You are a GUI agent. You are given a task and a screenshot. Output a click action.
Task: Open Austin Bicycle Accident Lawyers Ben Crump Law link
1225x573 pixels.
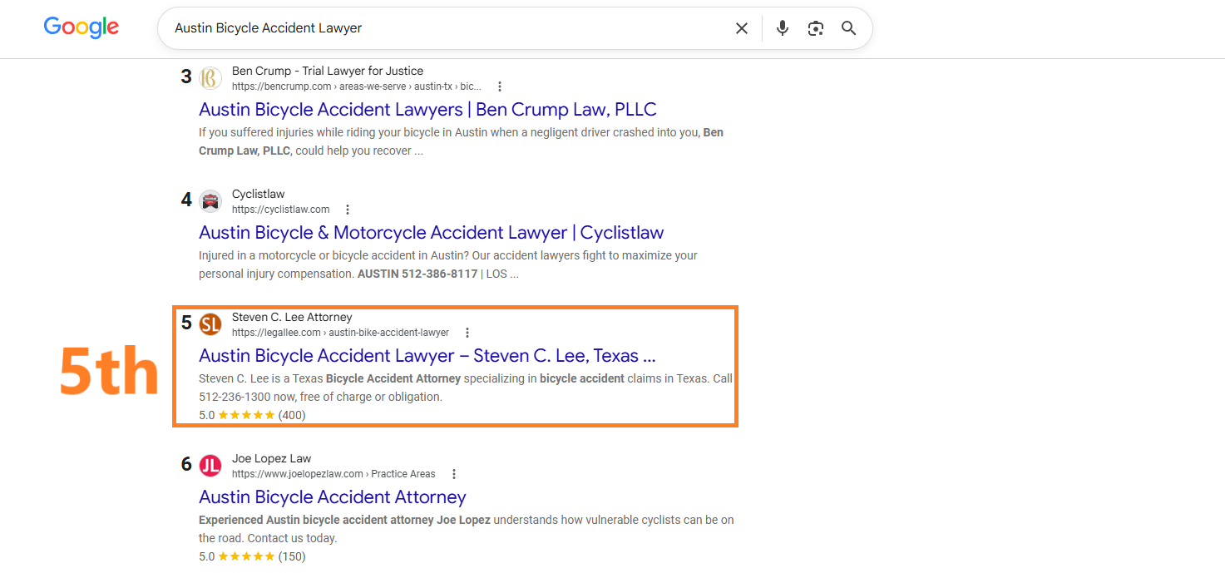point(427,110)
